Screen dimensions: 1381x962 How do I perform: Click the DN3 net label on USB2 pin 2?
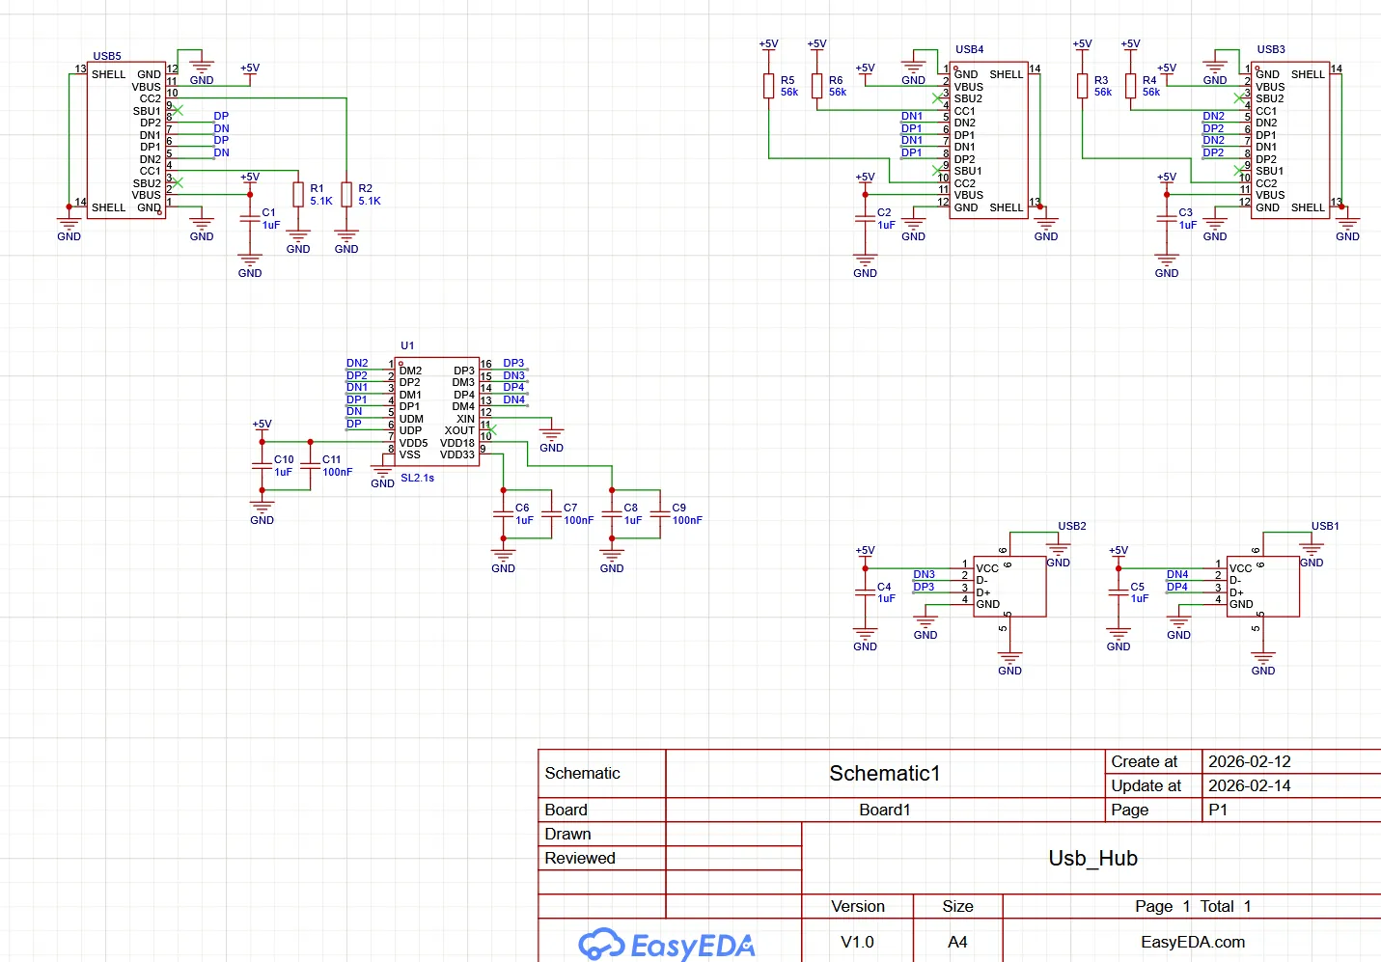click(x=924, y=574)
